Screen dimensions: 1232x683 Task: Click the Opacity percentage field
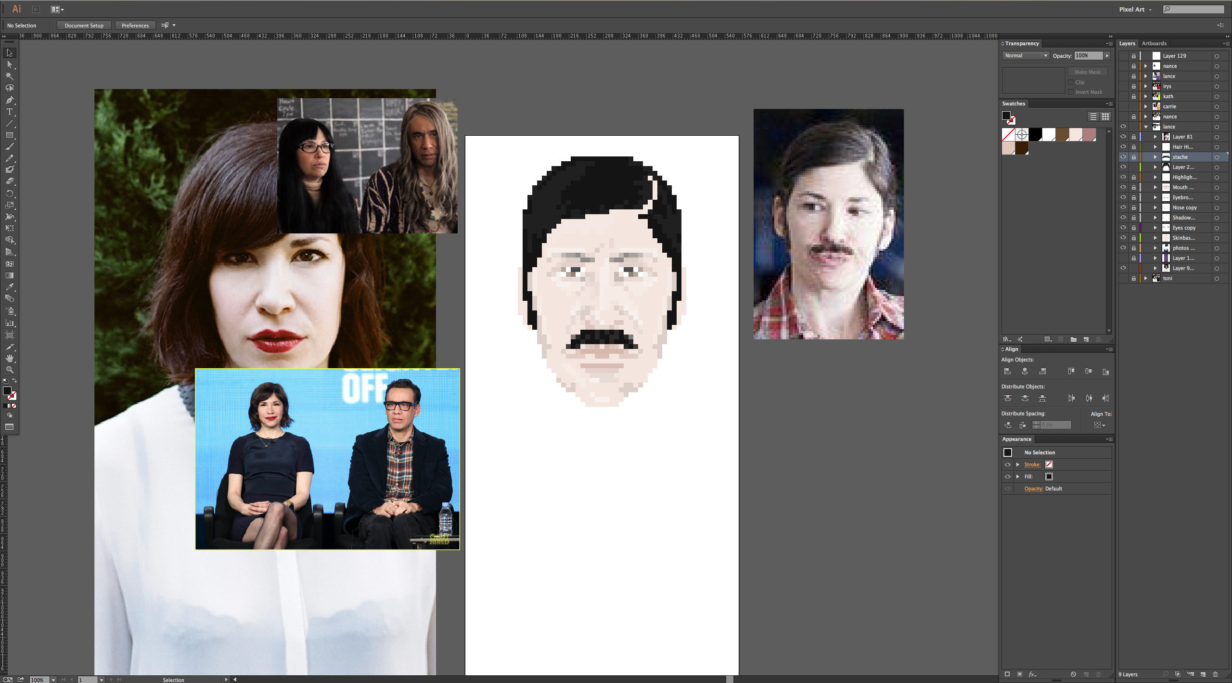pos(1088,55)
